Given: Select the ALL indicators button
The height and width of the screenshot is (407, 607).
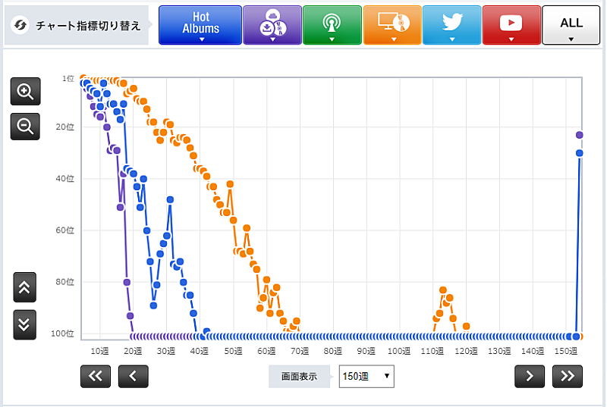Looking at the screenshot, I should tap(571, 25).
